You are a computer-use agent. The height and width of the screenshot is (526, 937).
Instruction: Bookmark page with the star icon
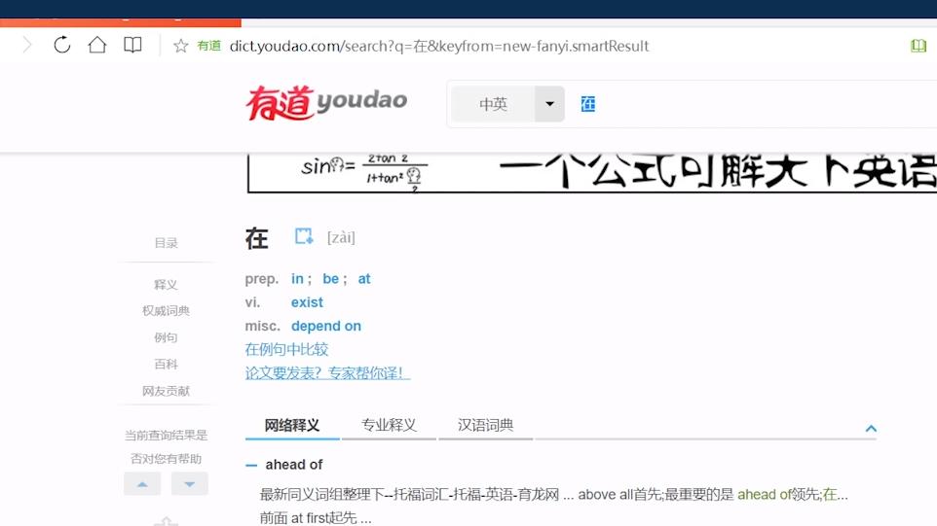[x=180, y=46]
